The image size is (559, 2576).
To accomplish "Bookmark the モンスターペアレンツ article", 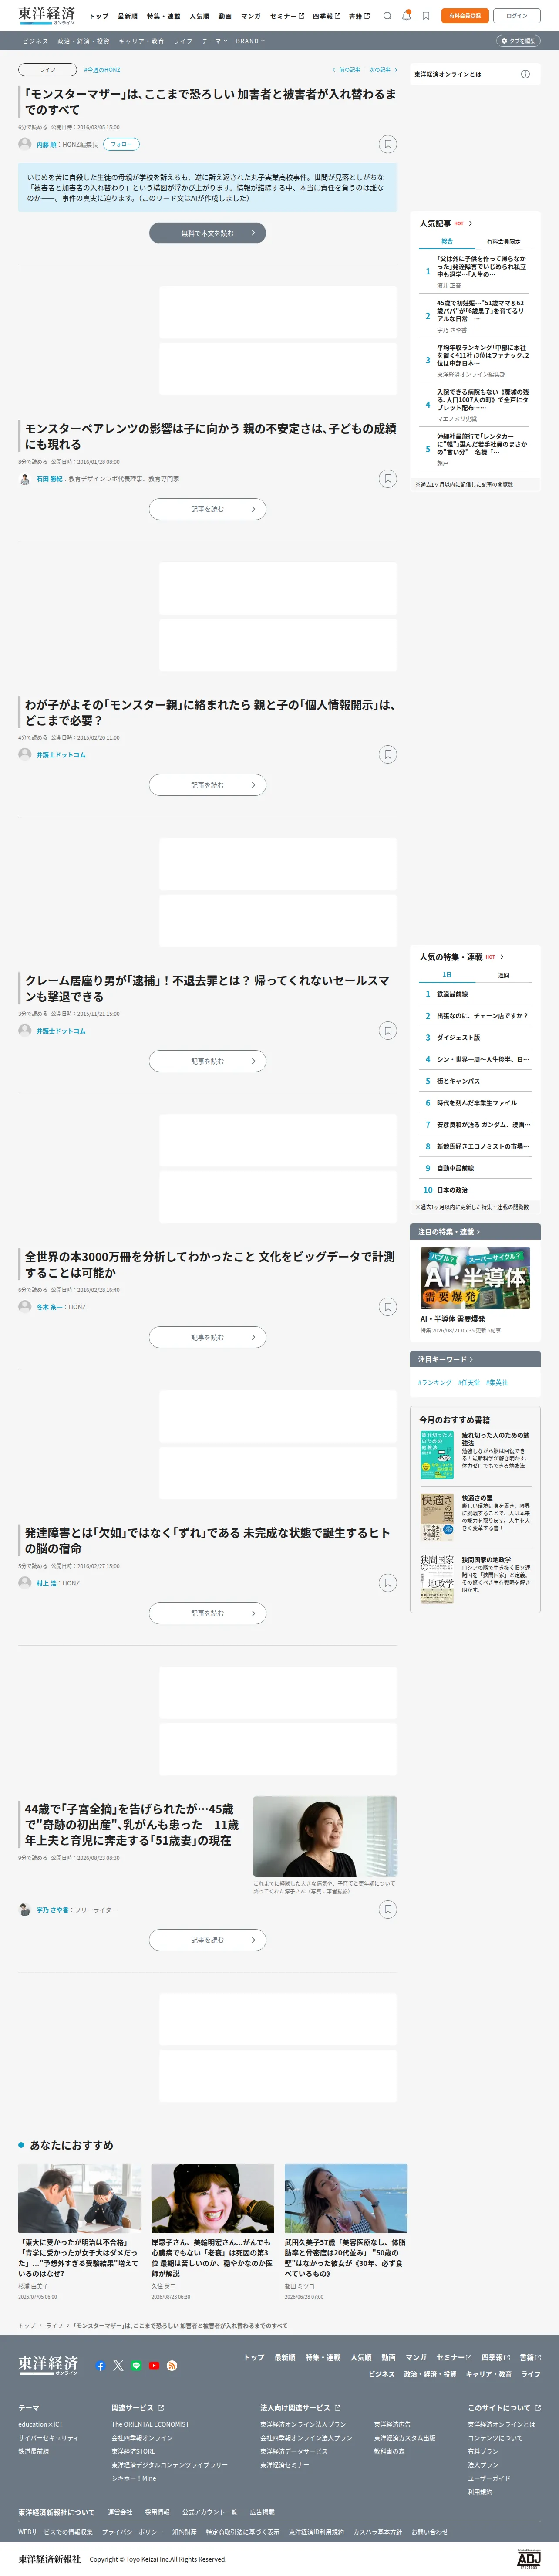I will 388,479.
